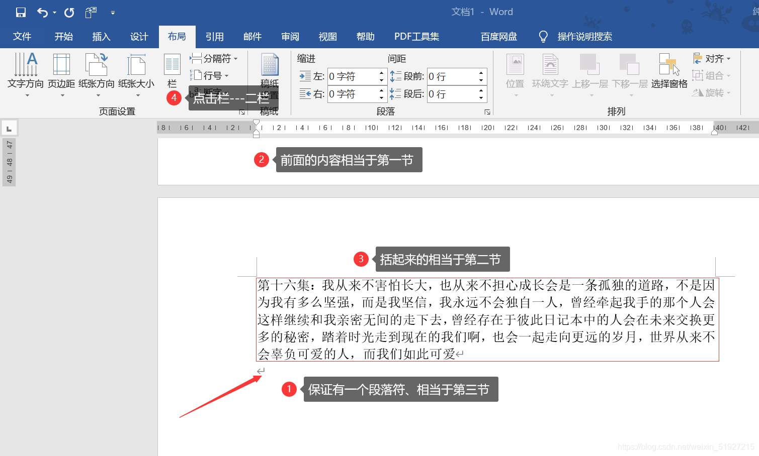Click the Redo/repeat icon
This screenshot has height=456, width=759.
[69, 12]
